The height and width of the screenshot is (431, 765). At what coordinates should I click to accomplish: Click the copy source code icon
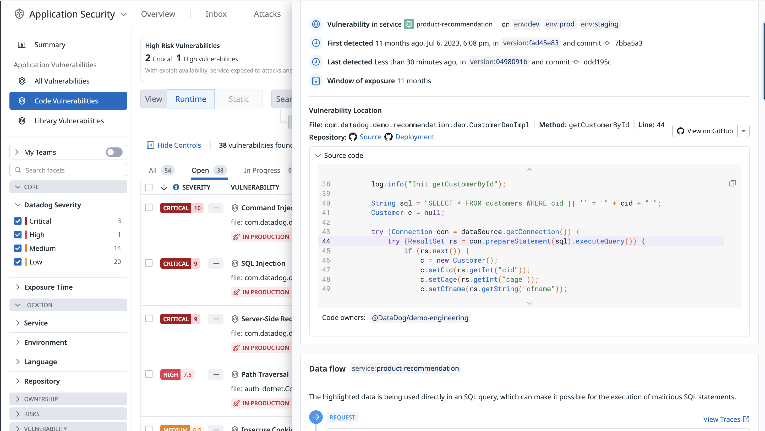pos(732,184)
